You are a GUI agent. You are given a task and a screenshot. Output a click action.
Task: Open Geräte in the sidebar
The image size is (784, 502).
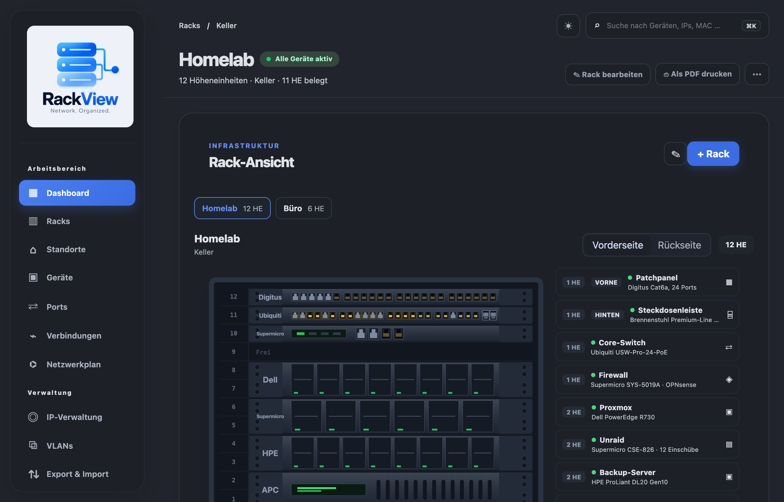click(x=77, y=278)
